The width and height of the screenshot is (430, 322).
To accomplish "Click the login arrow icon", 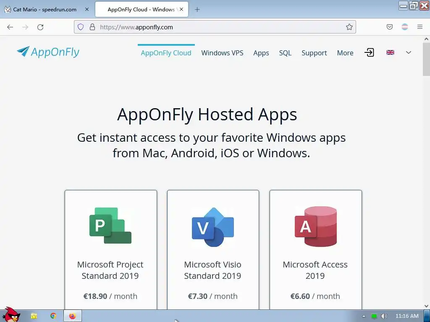I will tap(369, 52).
